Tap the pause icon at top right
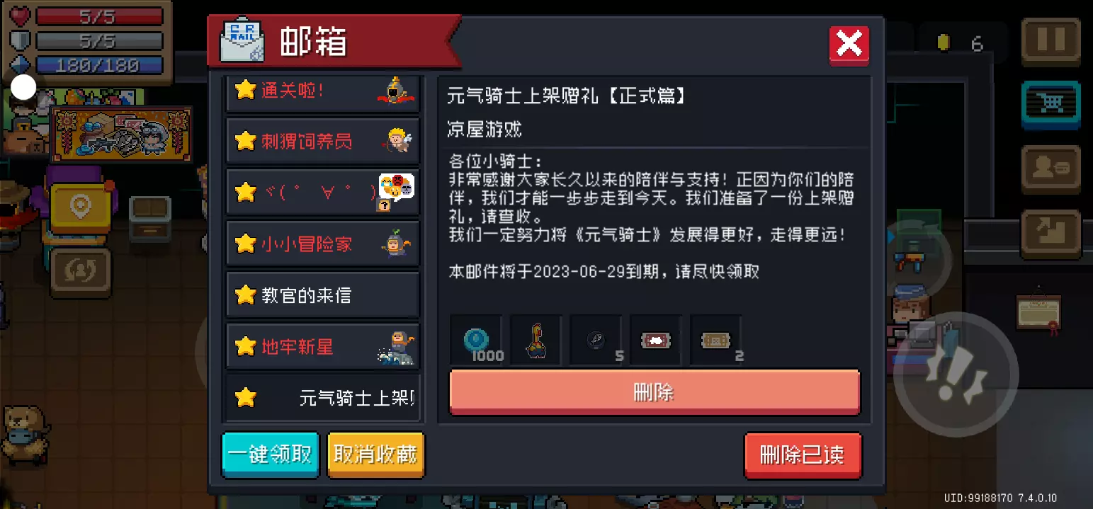1093x509 pixels. [x=1050, y=40]
